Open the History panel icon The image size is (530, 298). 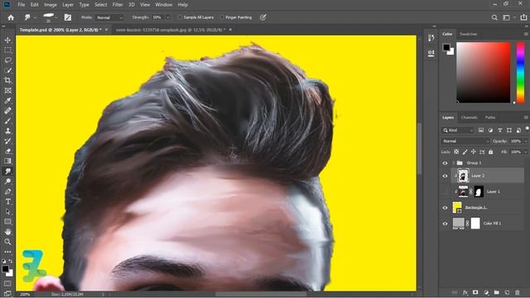click(x=431, y=37)
